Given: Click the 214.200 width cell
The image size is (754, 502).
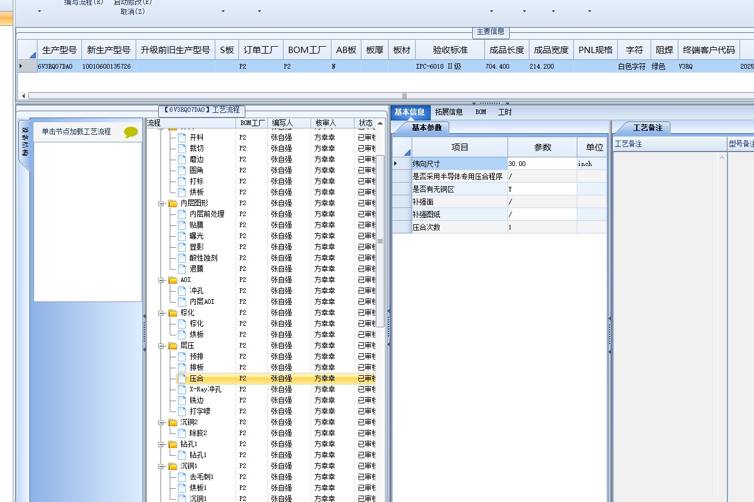Looking at the screenshot, I should click(551, 66).
